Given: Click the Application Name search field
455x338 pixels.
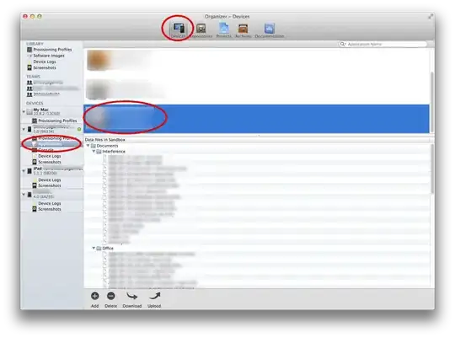Looking at the screenshot, I should click(x=383, y=44).
